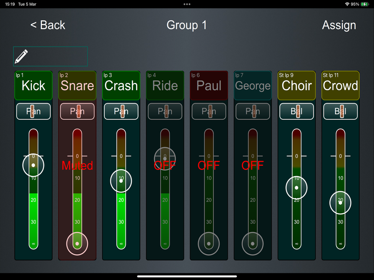The width and height of the screenshot is (374, 280).
Task: Select the Choir channel name box
Action: point(297,85)
